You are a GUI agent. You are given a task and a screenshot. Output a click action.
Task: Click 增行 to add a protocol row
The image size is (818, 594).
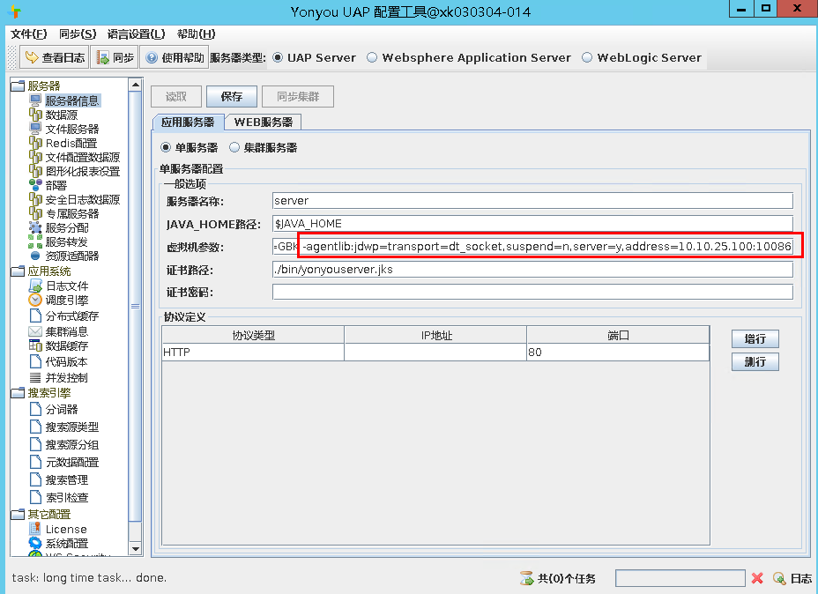pyautogui.click(x=755, y=339)
